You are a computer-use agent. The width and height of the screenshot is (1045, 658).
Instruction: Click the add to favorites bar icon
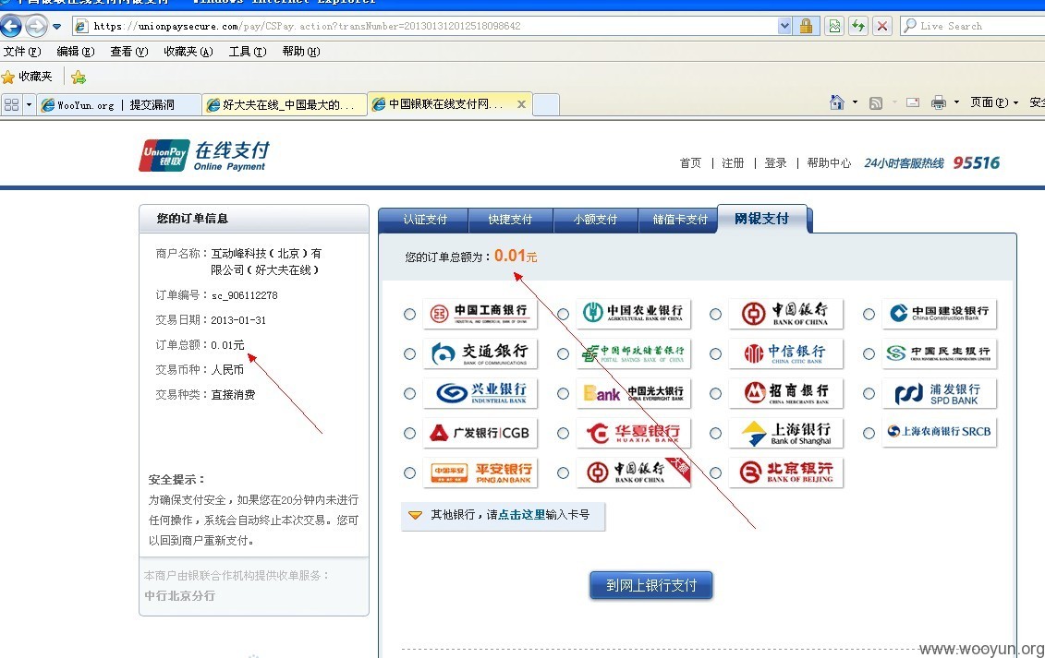pos(78,78)
